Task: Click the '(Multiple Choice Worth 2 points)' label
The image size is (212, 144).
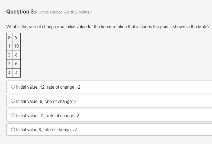Action: tap(62, 12)
